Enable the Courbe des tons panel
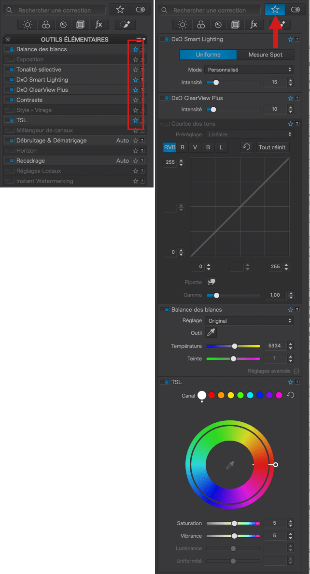The width and height of the screenshot is (310, 574). pos(165,124)
